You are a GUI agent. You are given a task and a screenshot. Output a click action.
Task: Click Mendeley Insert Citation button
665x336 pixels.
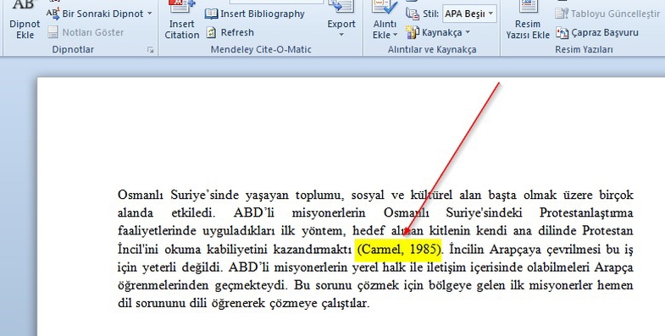pyautogui.click(x=182, y=20)
